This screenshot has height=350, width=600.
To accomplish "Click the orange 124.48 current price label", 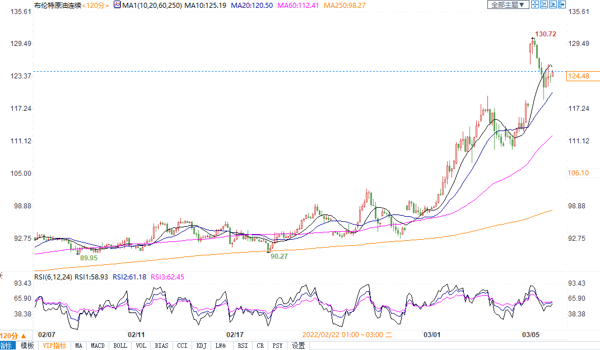I will [x=578, y=76].
